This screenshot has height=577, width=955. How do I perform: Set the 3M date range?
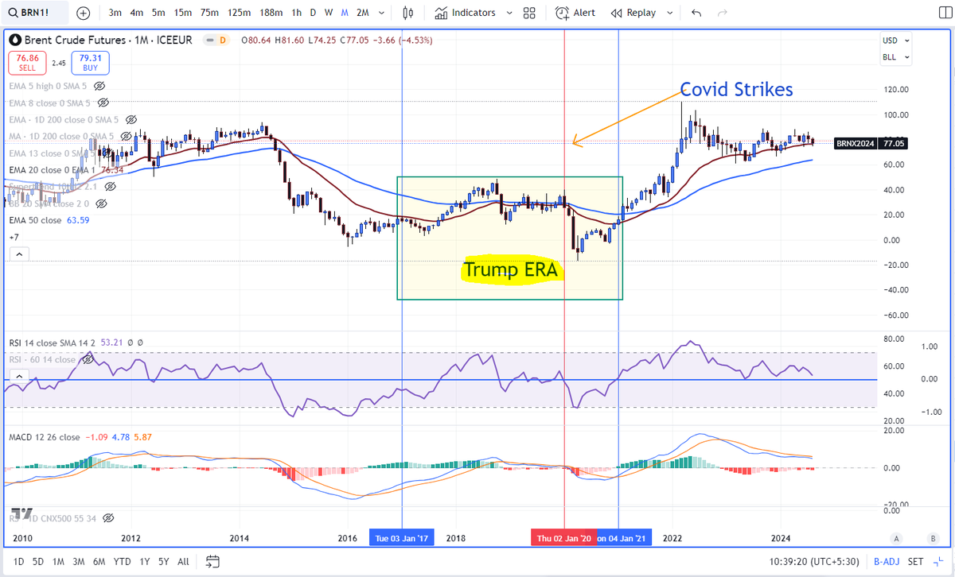pyautogui.click(x=78, y=561)
